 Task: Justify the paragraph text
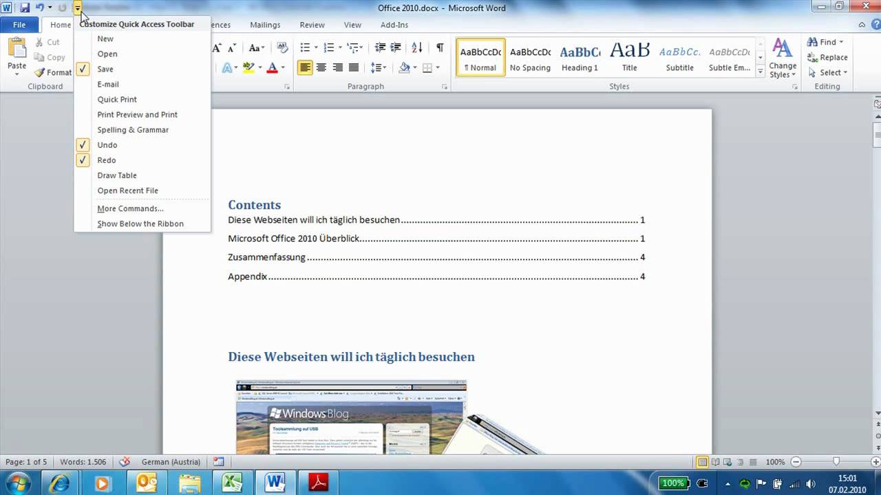354,67
